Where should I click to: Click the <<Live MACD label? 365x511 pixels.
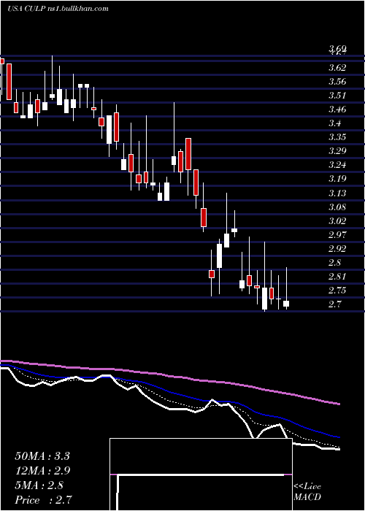[x=307, y=491]
